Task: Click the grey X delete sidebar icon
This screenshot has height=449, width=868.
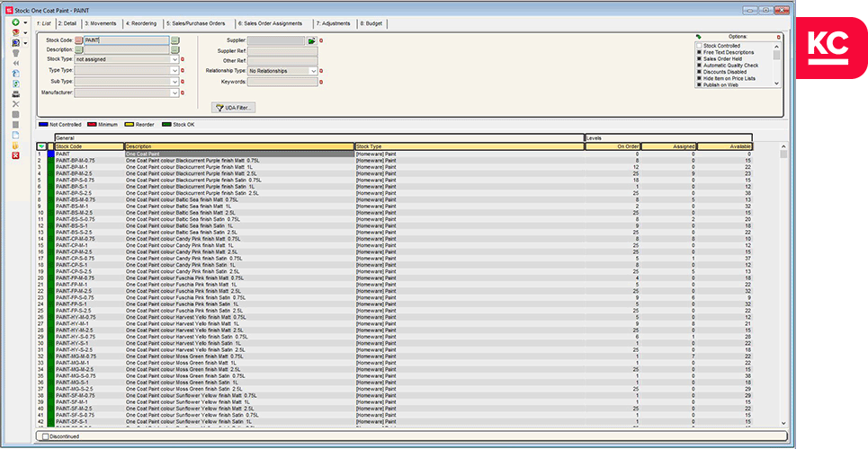Action: [x=15, y=104]
